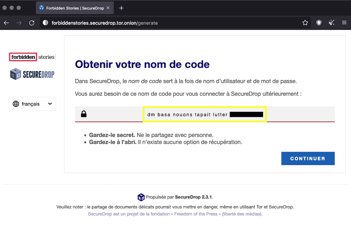
Task: Open the browser hamburger menu
Action: pos(344,23)
